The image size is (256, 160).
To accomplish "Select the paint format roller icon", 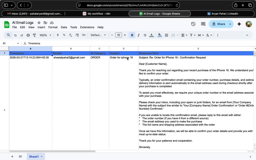I will pyautogui.click(x=35, y=35).
